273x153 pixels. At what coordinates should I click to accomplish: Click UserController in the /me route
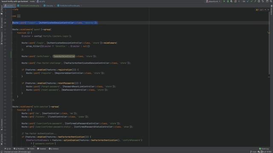click(52, 113)
